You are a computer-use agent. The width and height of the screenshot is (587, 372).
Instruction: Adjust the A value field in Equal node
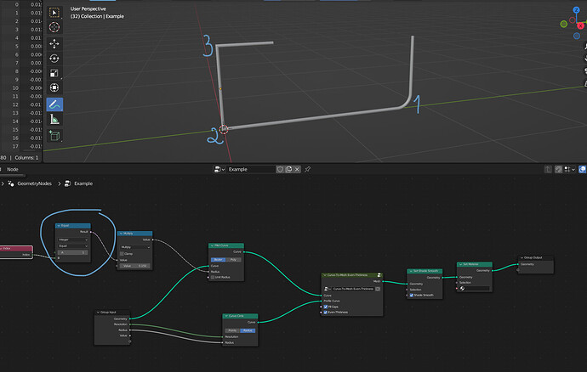click(x=72, y=253)
